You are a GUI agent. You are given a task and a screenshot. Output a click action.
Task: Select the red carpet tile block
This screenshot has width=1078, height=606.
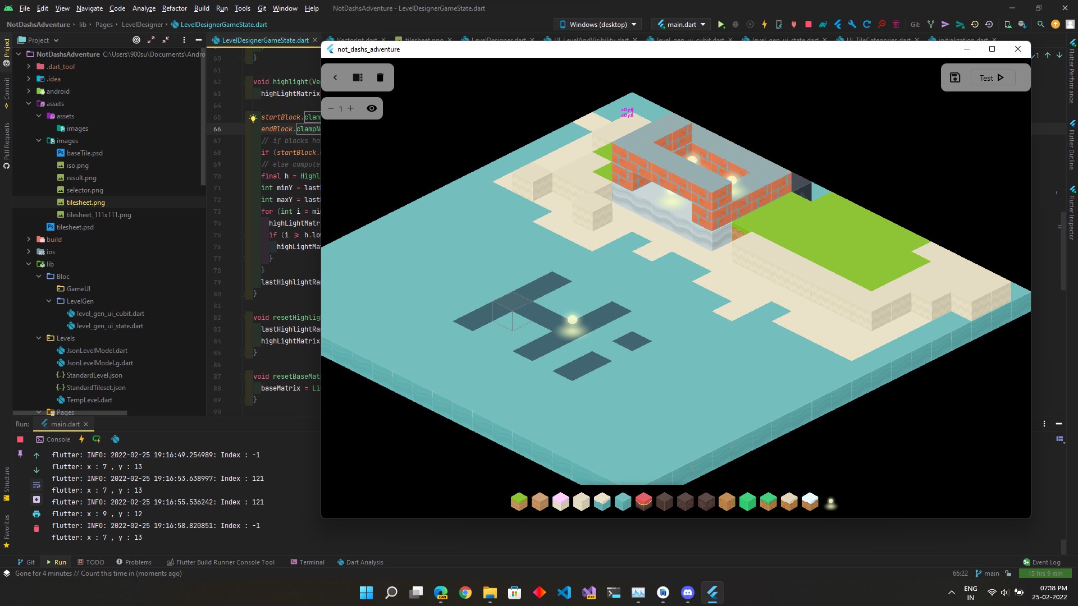[643, 501]
